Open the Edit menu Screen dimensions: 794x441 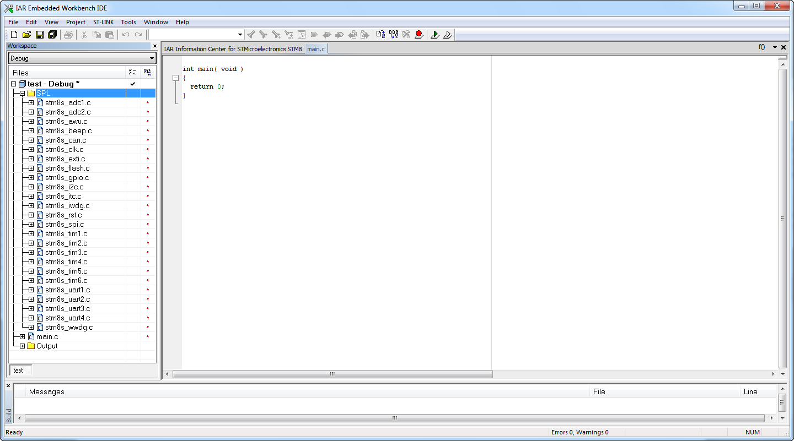tap(31, 22)
